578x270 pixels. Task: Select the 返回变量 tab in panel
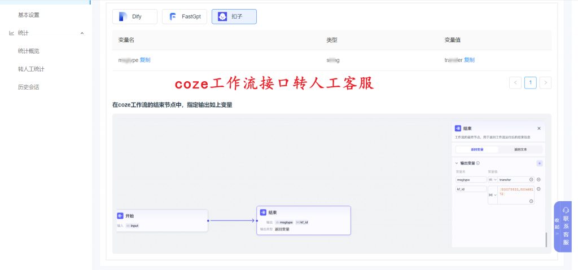477,149
